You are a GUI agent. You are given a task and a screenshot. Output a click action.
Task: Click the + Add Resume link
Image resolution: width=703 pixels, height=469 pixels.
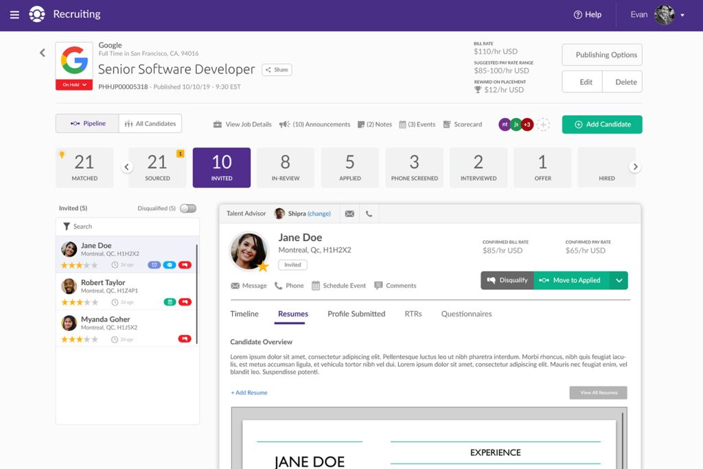coord(249,393)
